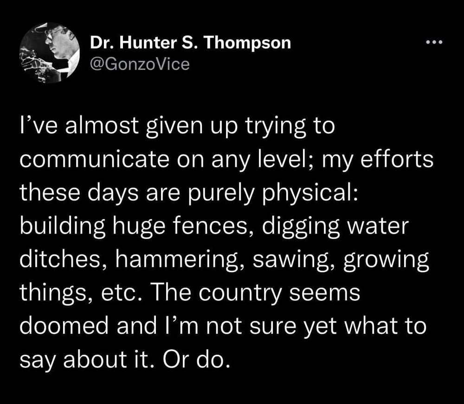Open Dr. Hunter S. Thompson's profile name
The image size is (464, 404).
coord(190,43)
